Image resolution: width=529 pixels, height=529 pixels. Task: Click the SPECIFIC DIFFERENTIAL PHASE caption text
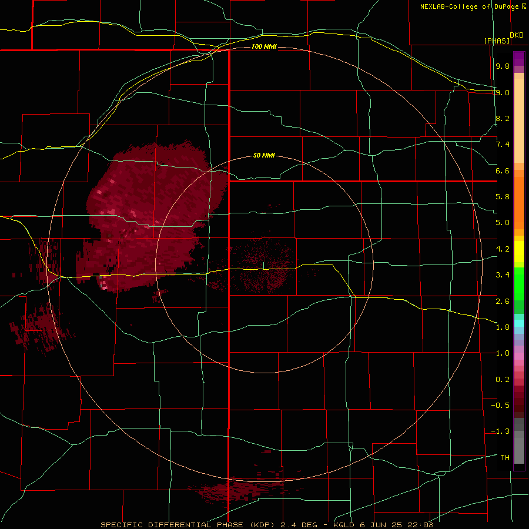coord(172,525)
